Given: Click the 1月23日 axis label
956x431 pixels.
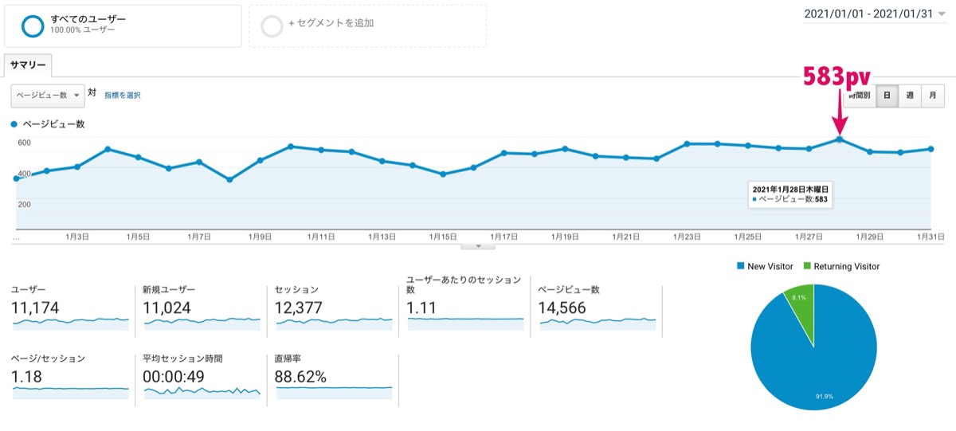Looking at the screenshot, I should [x=687, y=237].
